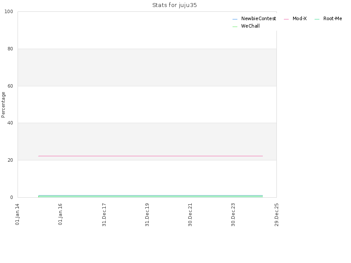Viewport: 351px width, 263px height.
Task: Click the Root-Me legend label
Action: tap(333, 18)
